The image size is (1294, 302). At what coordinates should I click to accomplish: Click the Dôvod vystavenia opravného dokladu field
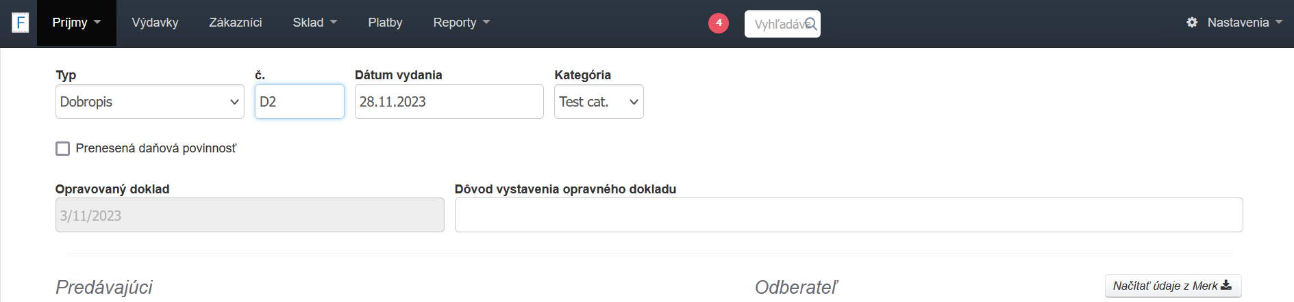click(x=848, y=215)
